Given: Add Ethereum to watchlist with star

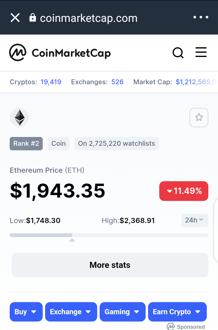Looking at the screenshot, I should click(199, 118).
